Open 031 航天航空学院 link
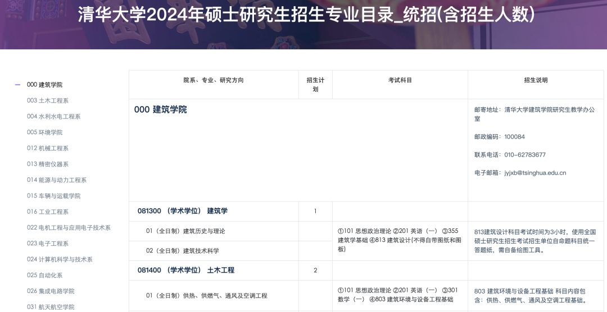The image size is (607, 312). [51, 306]
